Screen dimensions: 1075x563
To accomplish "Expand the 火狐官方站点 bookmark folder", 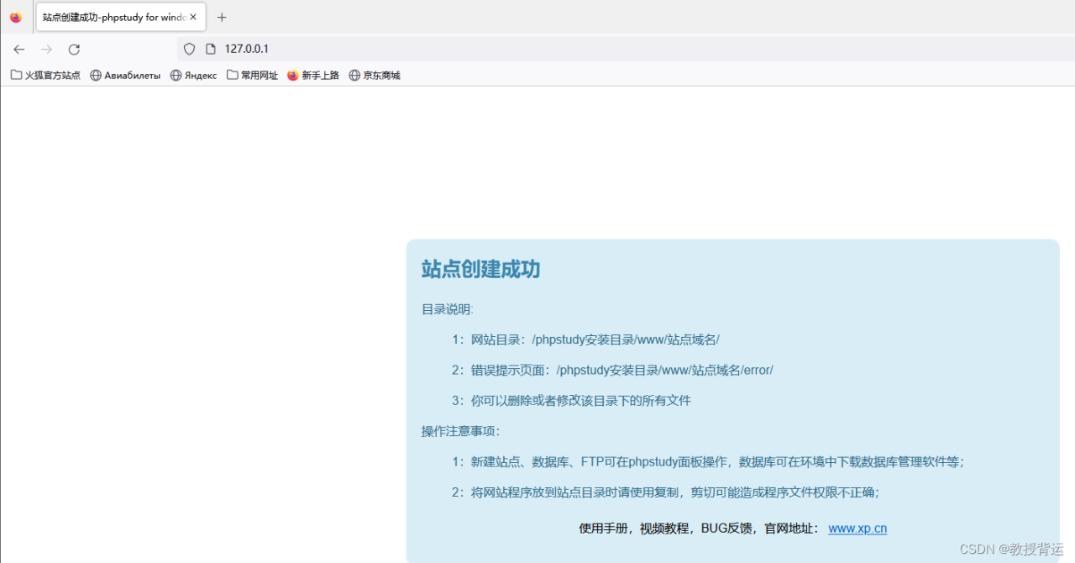I will point(45,76).
